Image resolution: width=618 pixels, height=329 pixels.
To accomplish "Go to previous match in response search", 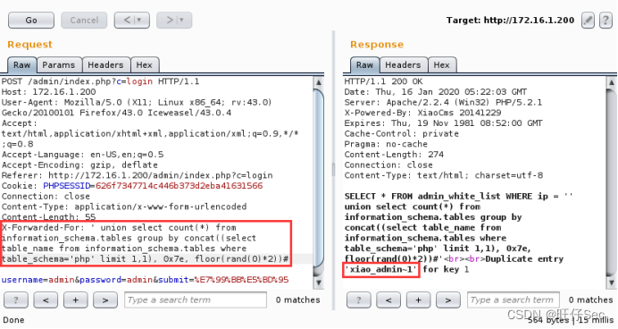I will click(388, 300).
